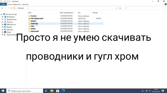Click the Cursors folder name
The height and width of the screenshot is (93, 167).
click(34, 16)
